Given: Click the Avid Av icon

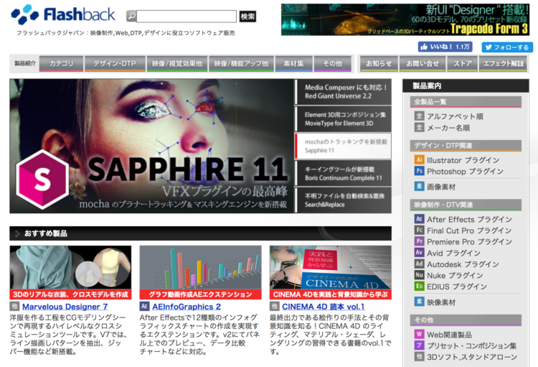Looking at the screenshot, I should [x=419, y=253].
